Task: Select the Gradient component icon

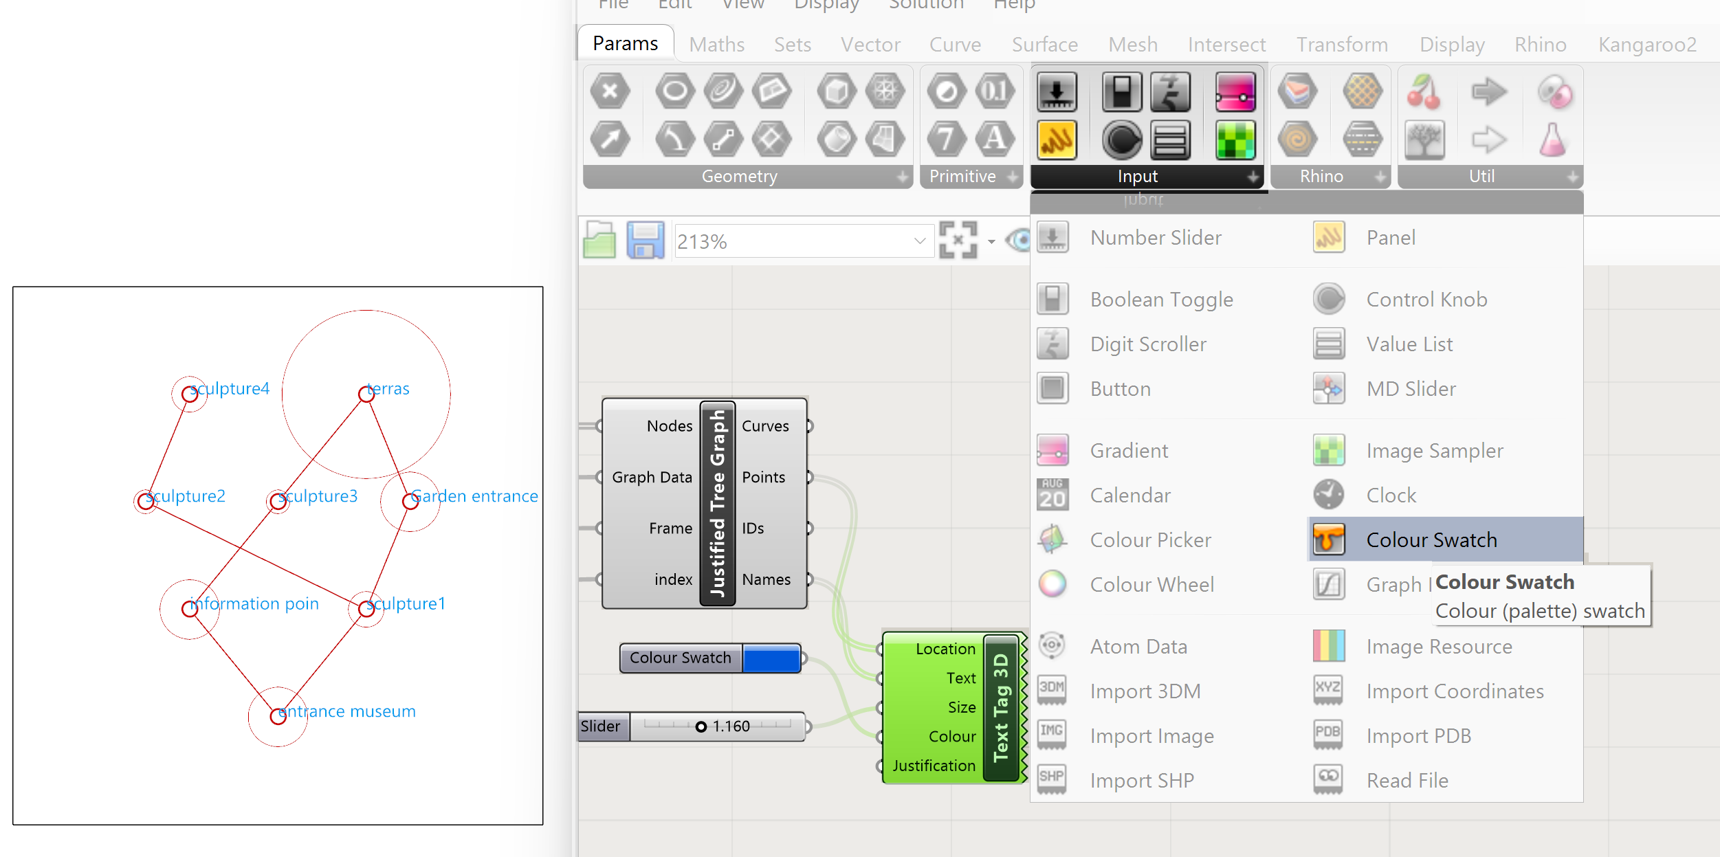Action: (x=1052, y=451)
